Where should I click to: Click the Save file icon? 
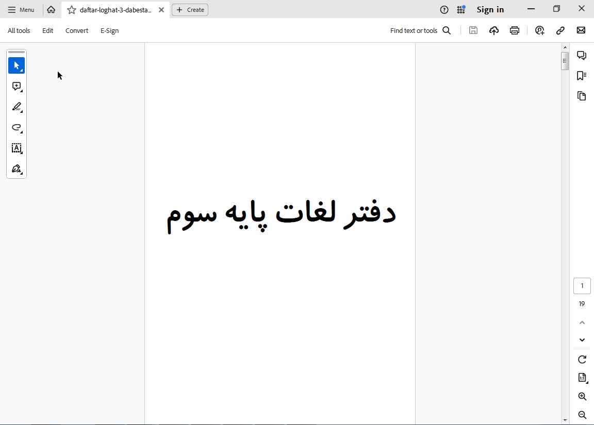tap(473, 30)
